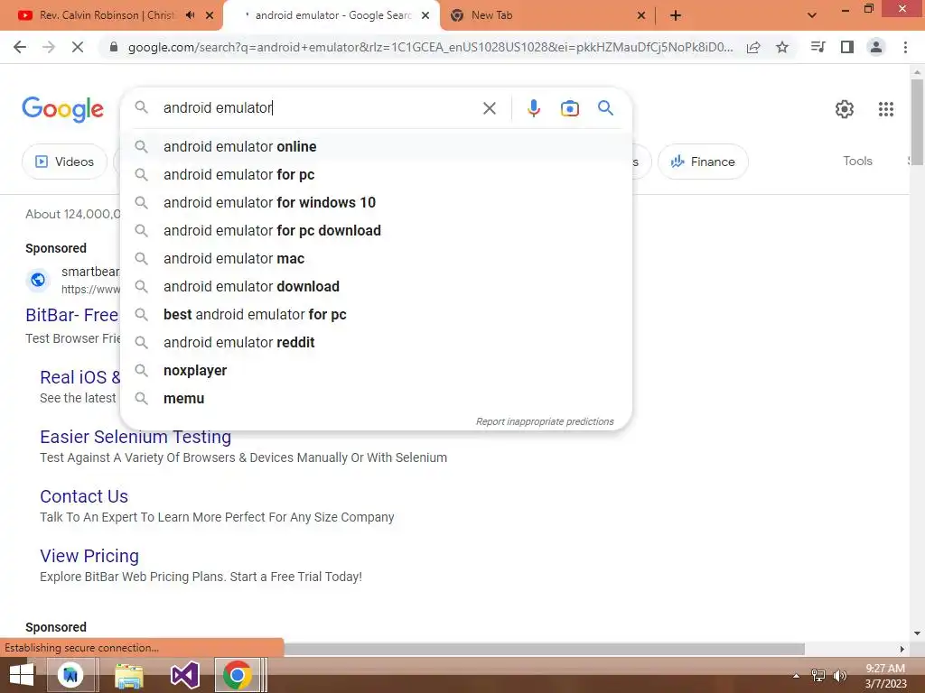This screenshot has width=925, height=693.
Task: Select suggestion android emulator for windows 10
Action: [376, 203]
